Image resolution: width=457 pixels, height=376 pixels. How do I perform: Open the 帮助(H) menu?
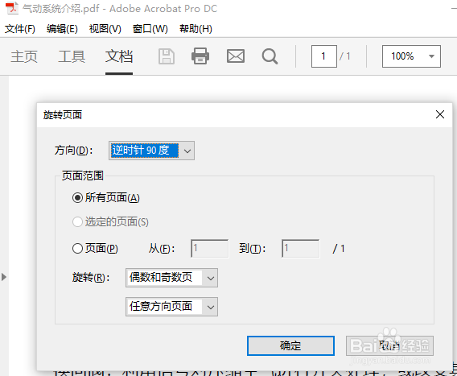pyautogui.click(x=196, y=29)
